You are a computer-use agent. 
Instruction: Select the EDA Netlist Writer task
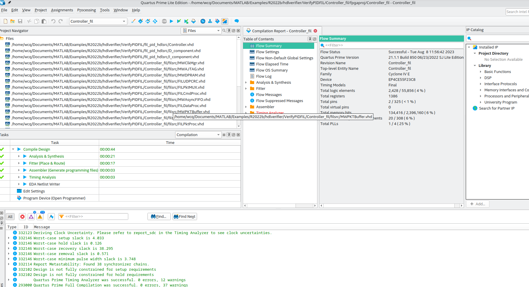tap(45, 184)
